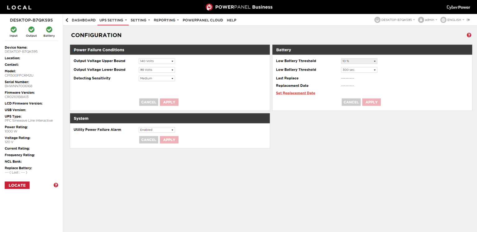This screenshot has width=477, height=232.
Task: Open the Output Voltage Lower Bound dropdown
Action: pyautogui.click(x=157, y=70)
